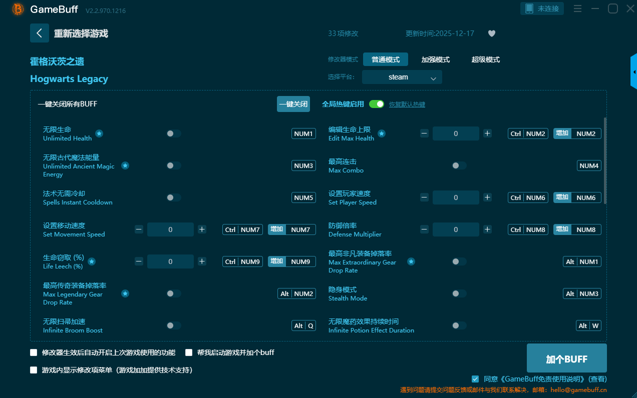
Task: Turn off the global hotkey switch
Action: (x=377, y=104)
